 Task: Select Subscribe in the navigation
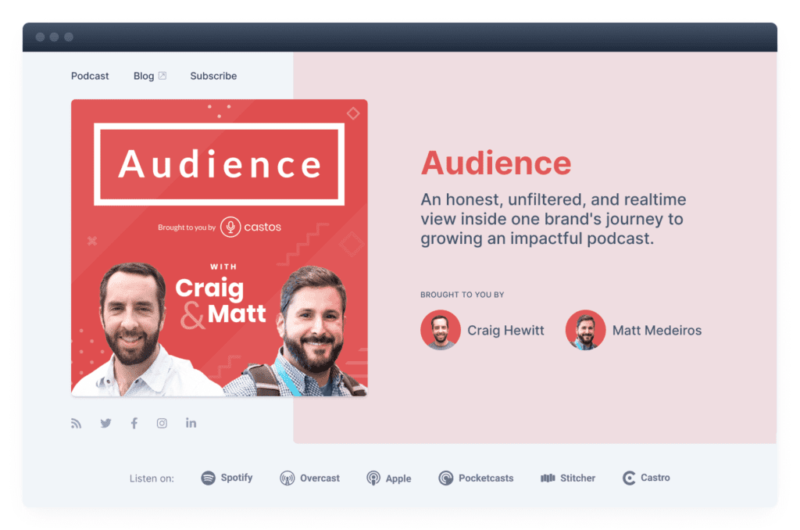(213, 76)
